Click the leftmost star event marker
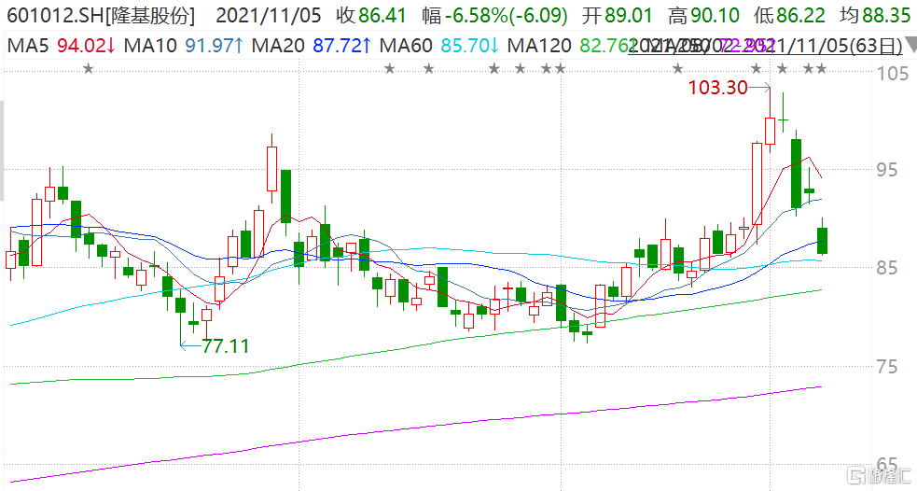 pos(89,69)
